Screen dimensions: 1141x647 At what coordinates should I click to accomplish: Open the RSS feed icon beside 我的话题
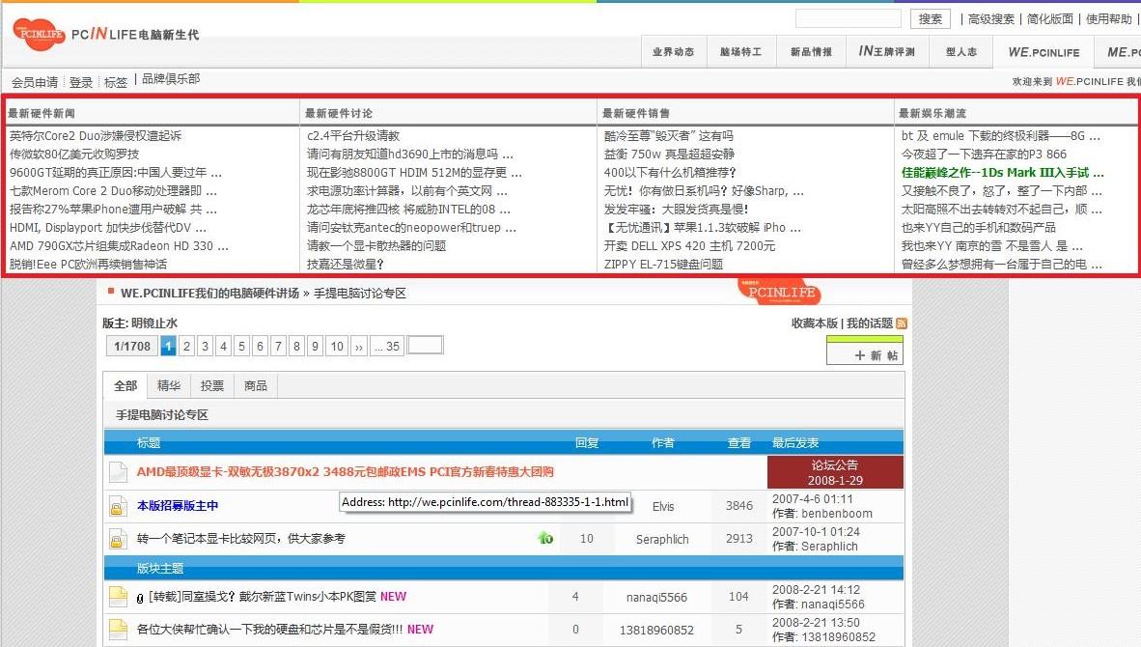click(902, 323)
